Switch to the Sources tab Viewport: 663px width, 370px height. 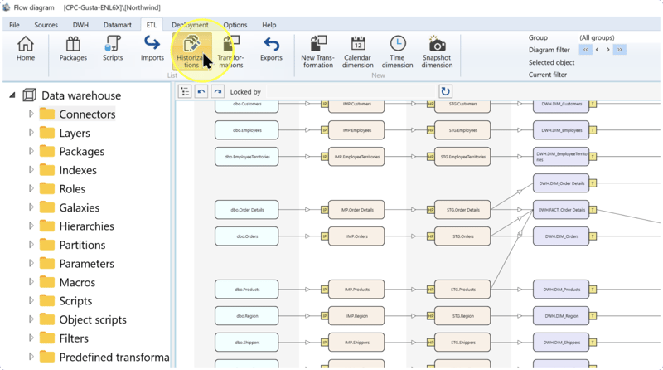click(x=46, y=25)
